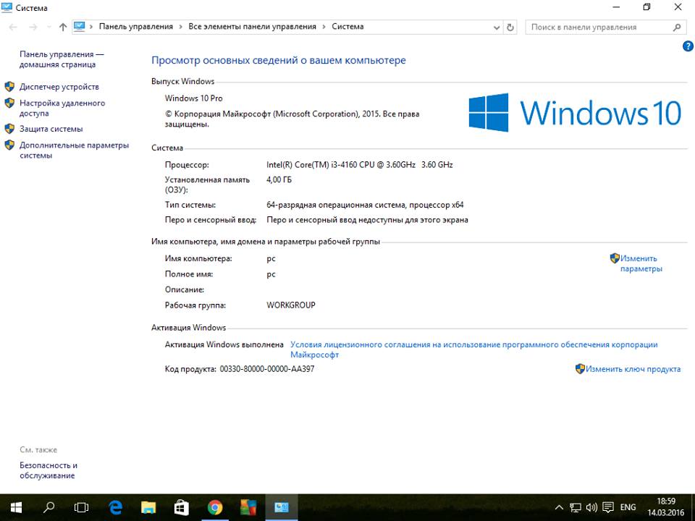Open Дополнительные параметры системы link
The height and width of the screenshot is (521, 695).
[x=74, y=151]
